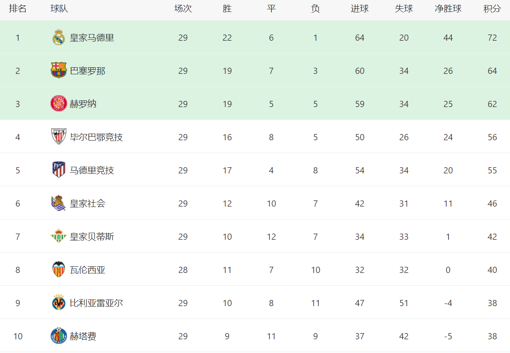Click the Atlético Madrid club crest

58,170
